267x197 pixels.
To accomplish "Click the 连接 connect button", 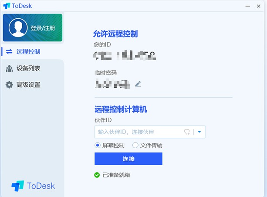I will click(128, 159).
